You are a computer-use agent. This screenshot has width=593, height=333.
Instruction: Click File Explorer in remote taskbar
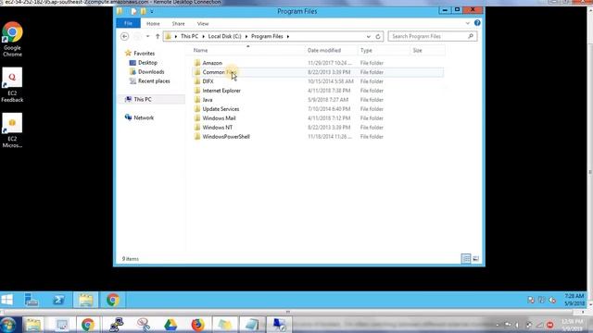[86, 300]
